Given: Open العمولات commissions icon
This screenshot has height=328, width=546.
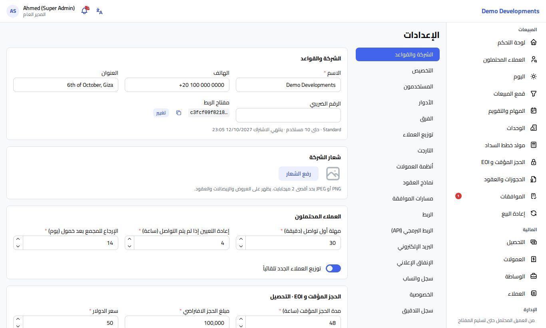Looking at the screenshot, I should click(x=533, y=259).
